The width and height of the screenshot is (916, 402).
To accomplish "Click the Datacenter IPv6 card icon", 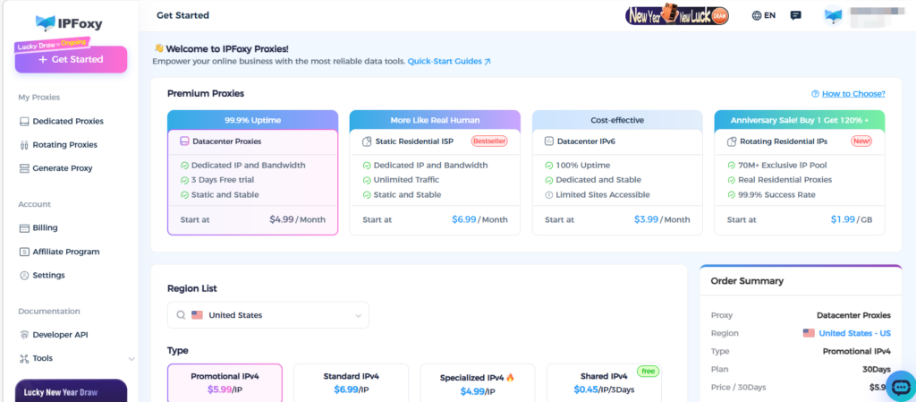I will pyautogui.click(x=549, y=141).
